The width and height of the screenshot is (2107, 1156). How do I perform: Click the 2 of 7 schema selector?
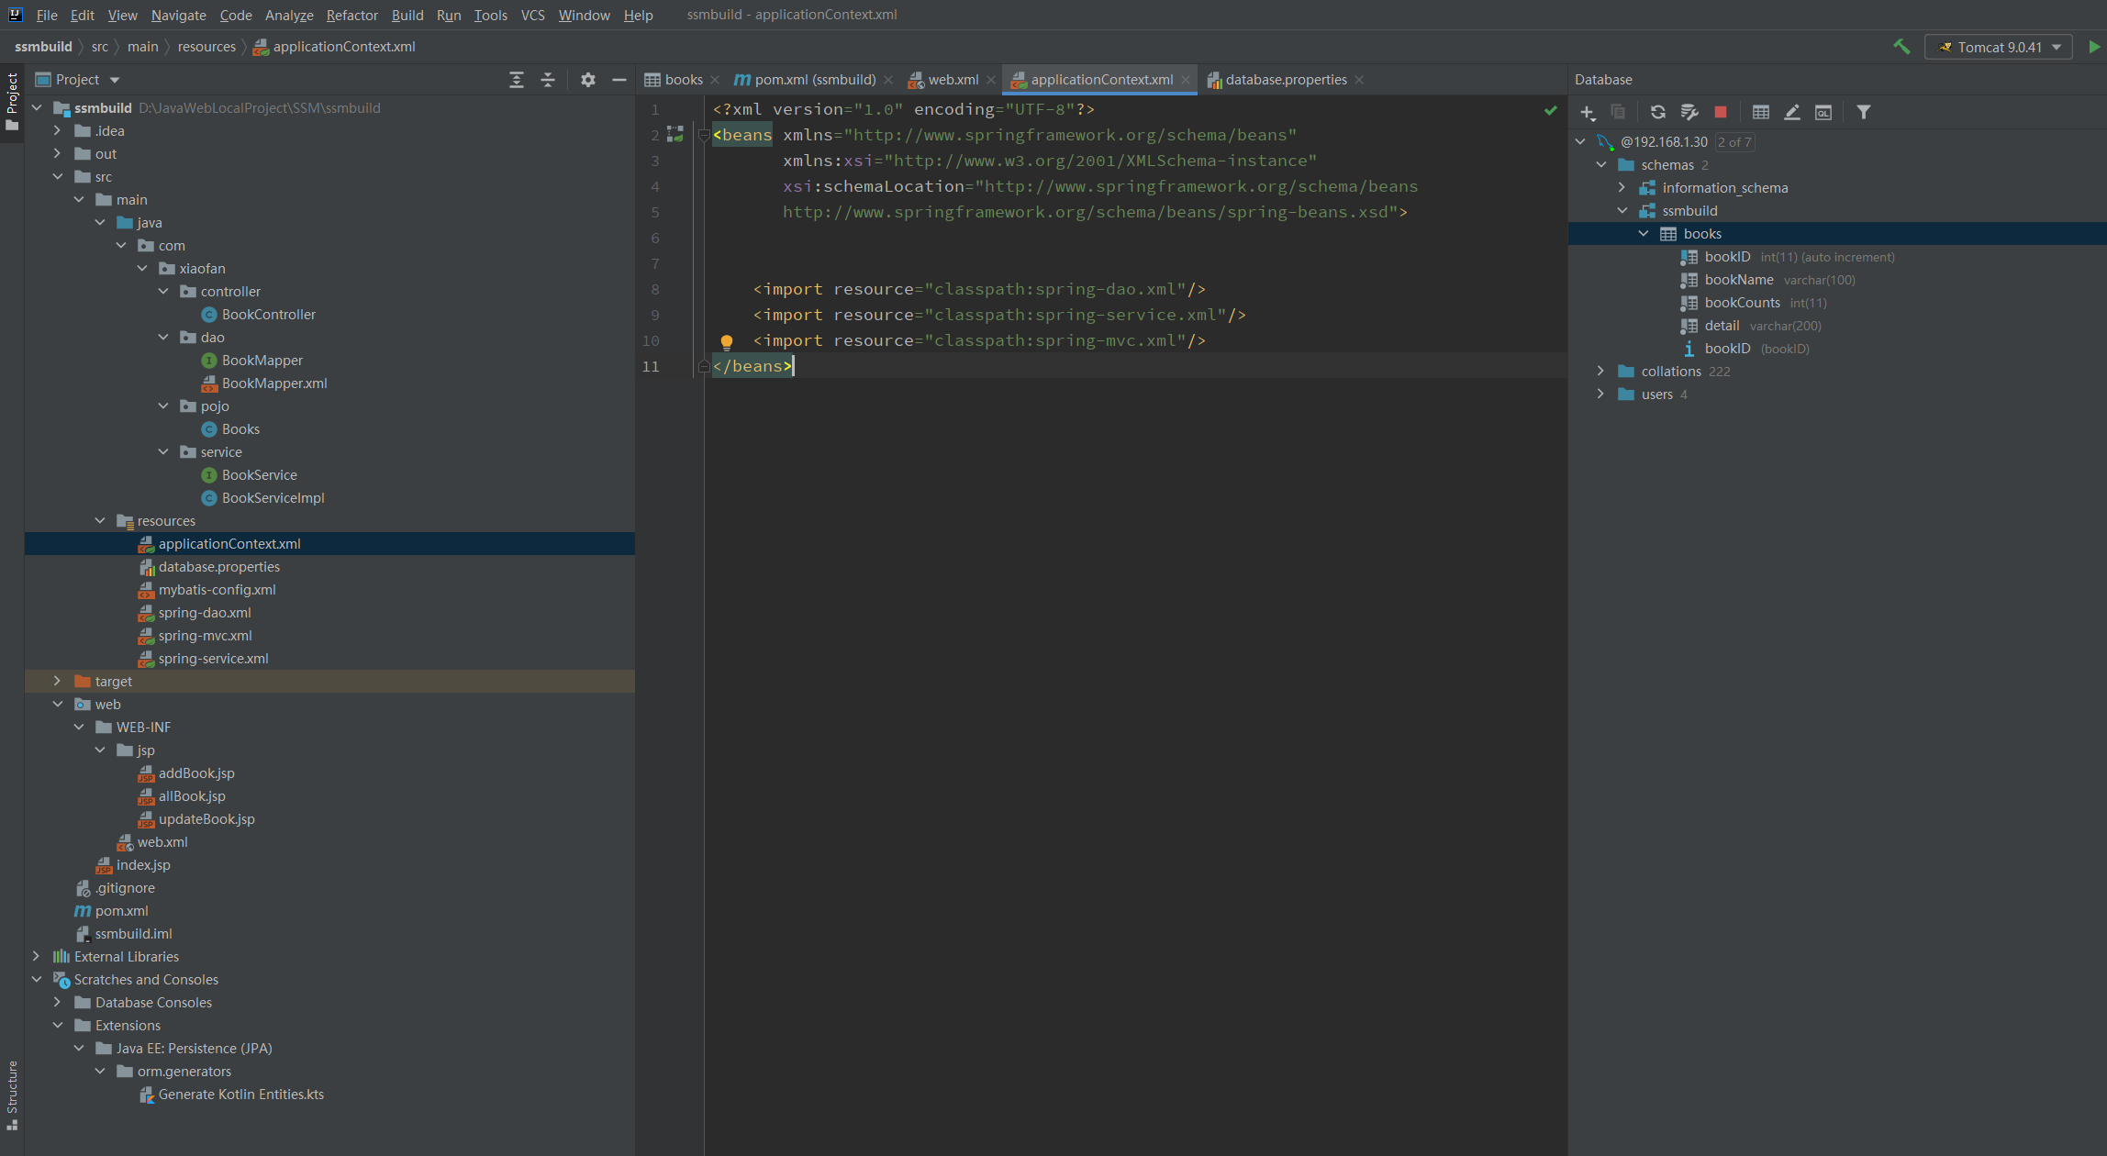(1734, 142)
